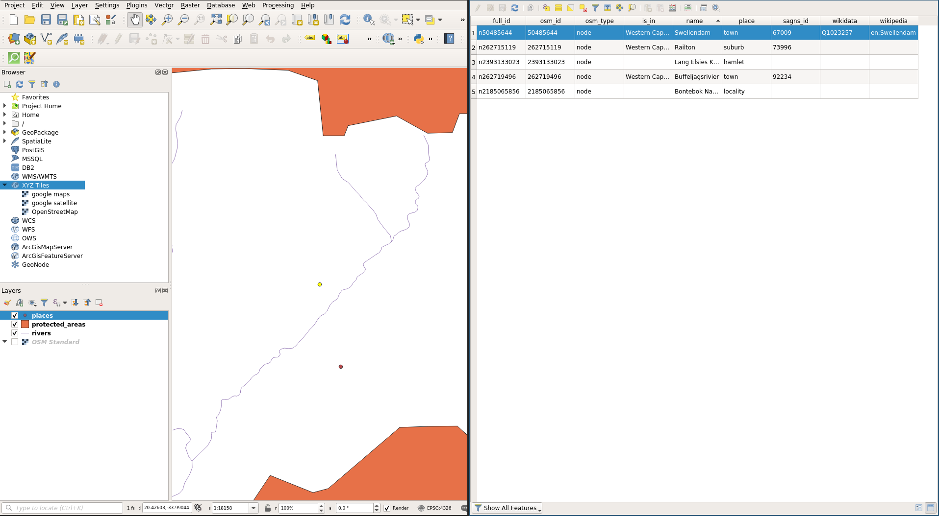
Task: Select Pan Map to Selection tool
Action: click(151, 20)
